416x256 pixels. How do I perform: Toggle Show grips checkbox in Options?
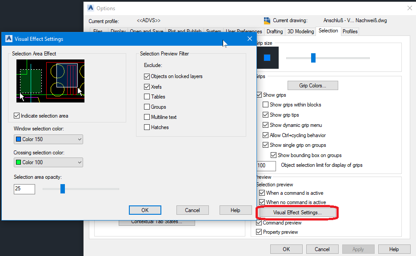[259, 95]
